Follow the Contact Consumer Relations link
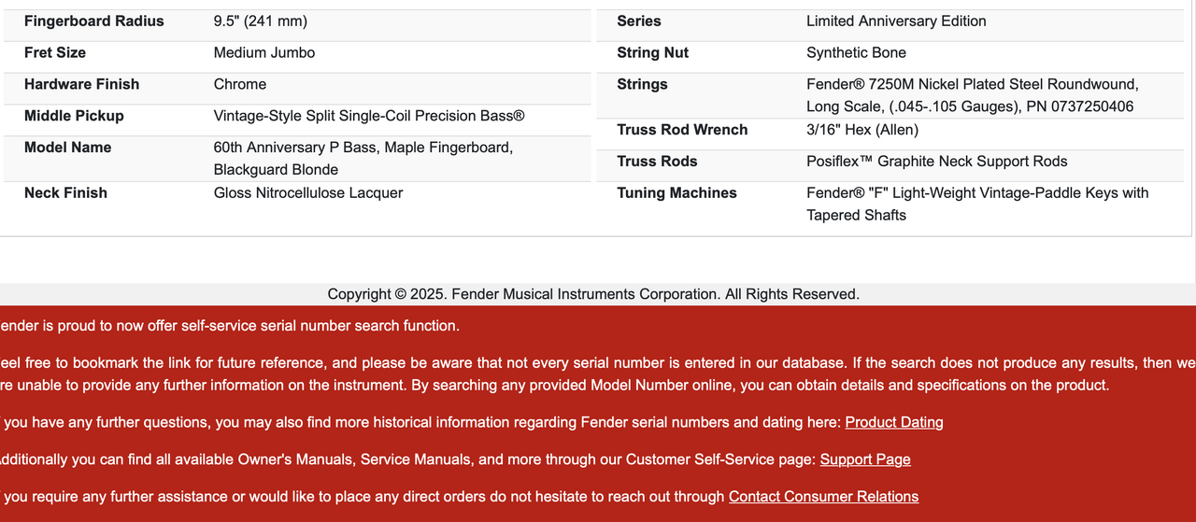The width and height of the screenshot is (1196, 522). click(x=823, y=497)
